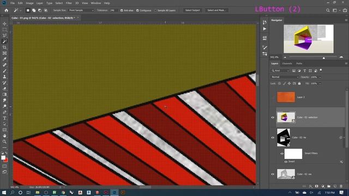Screen dimensions: 349x196
Task: Select the Clone Stamp tool
Action: (x=4, y=77)
